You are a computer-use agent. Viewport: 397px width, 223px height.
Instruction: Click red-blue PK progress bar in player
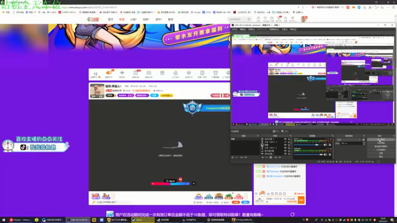(x=170, y=183)
